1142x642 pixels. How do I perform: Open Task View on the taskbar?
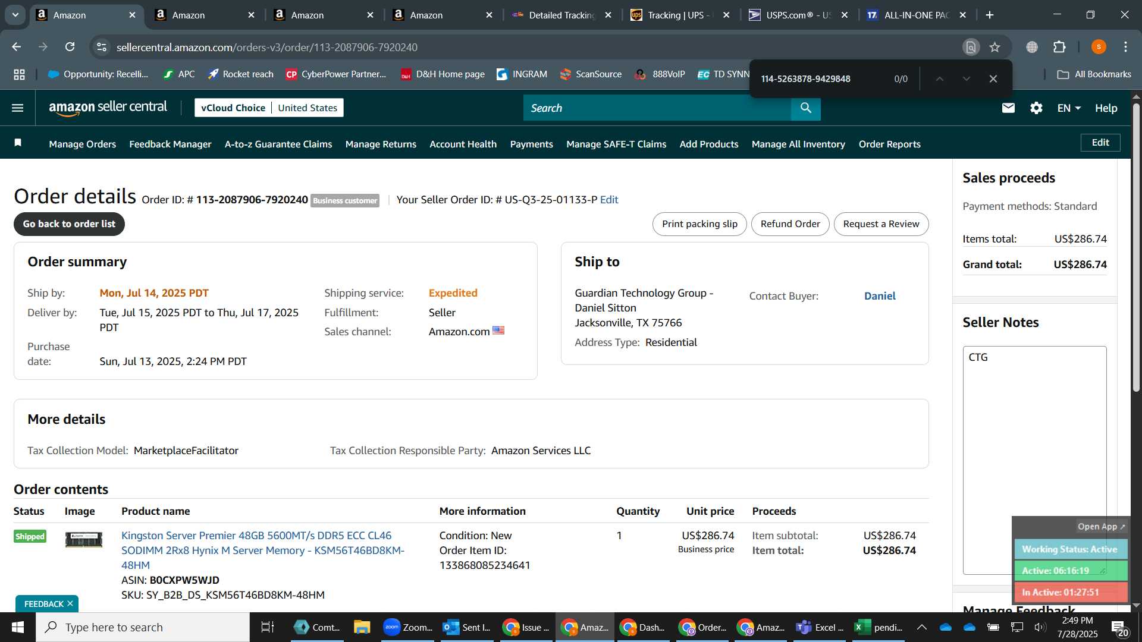tap(268, 627)
